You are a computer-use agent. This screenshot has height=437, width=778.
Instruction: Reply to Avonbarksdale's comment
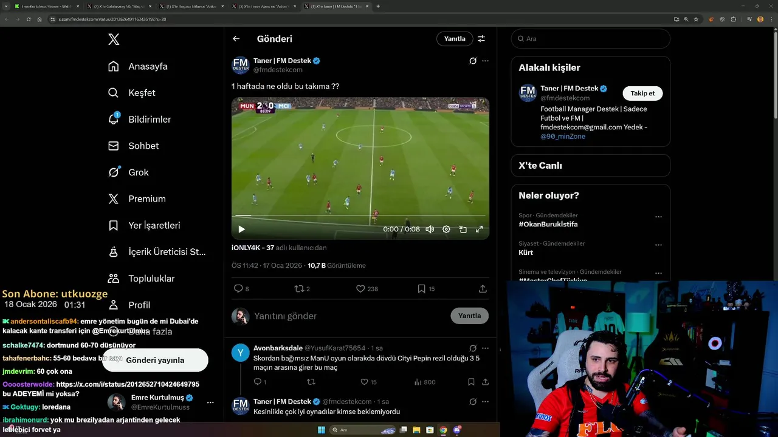pos(260,382)
